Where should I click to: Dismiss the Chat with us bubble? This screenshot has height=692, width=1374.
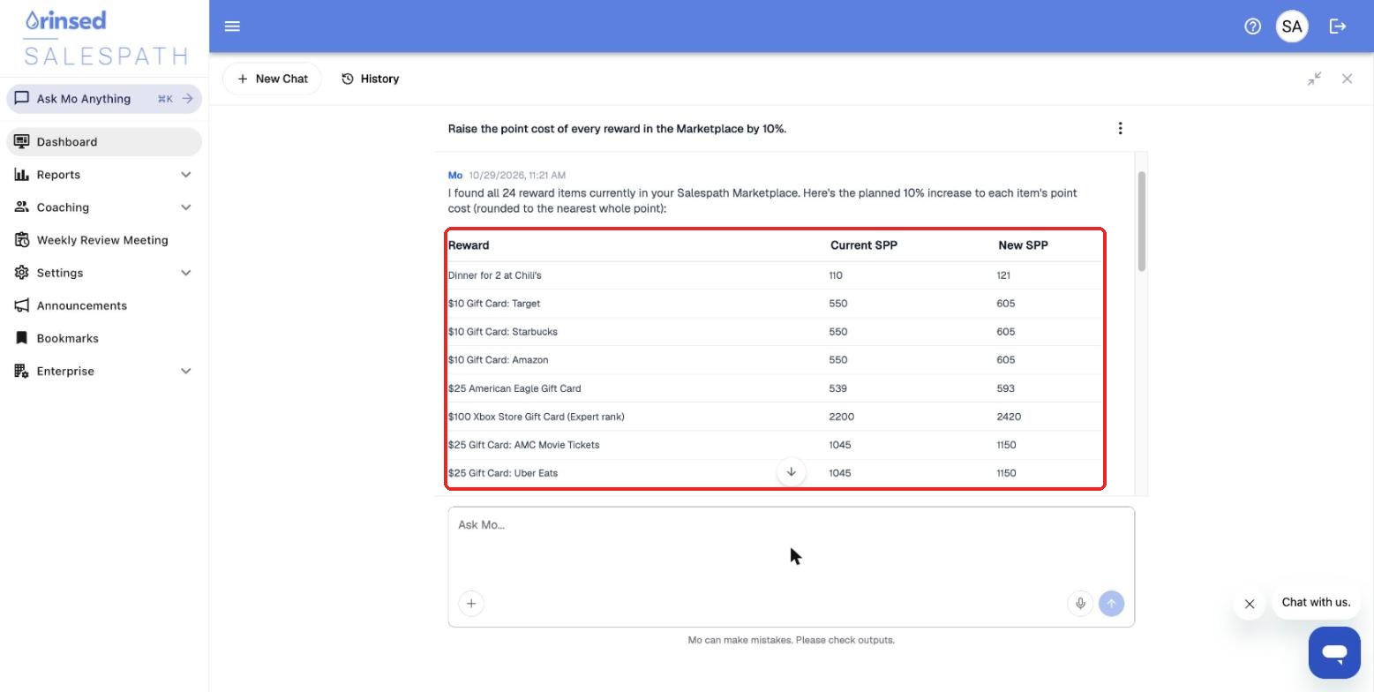1250,604
